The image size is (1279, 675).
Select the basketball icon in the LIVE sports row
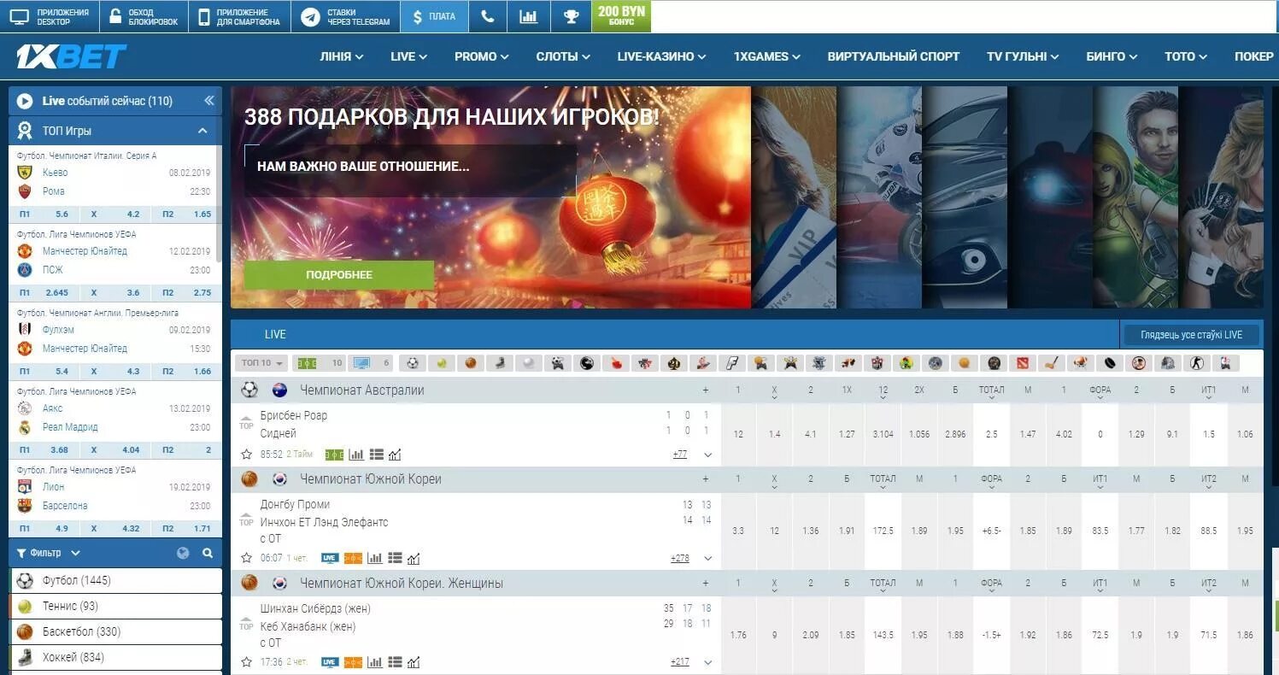[x=470, y=363]
